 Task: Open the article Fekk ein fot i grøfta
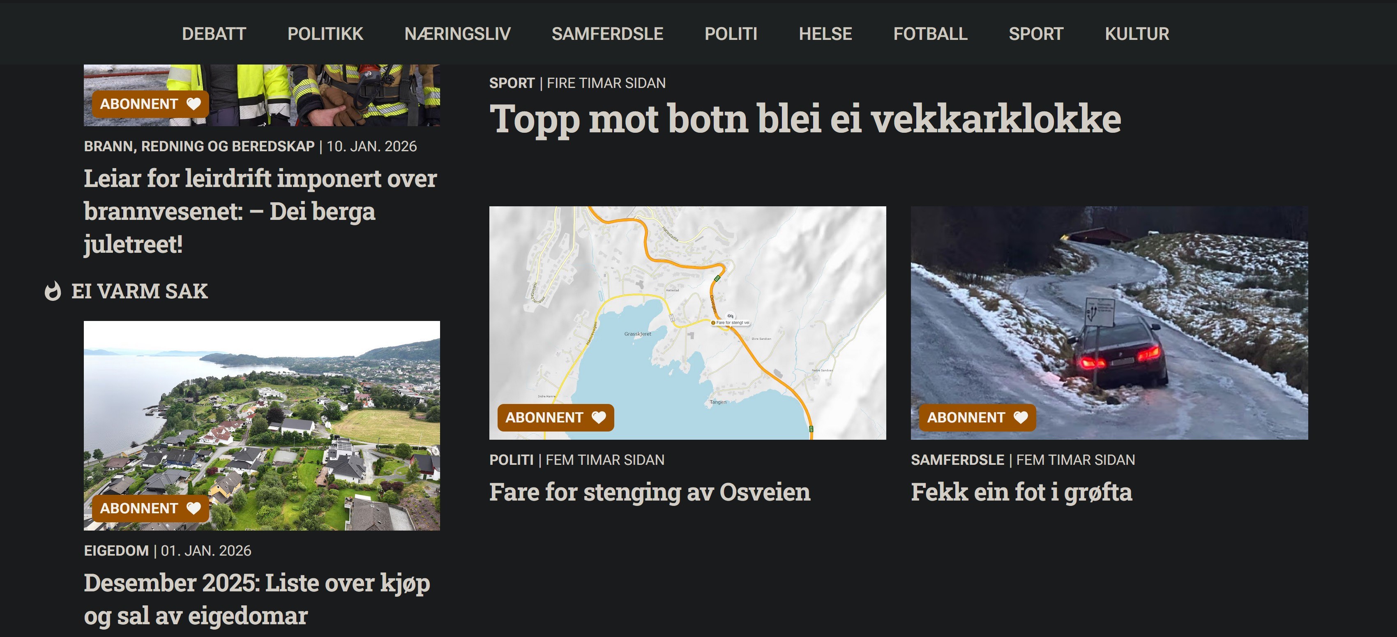tap(1022, 492)
